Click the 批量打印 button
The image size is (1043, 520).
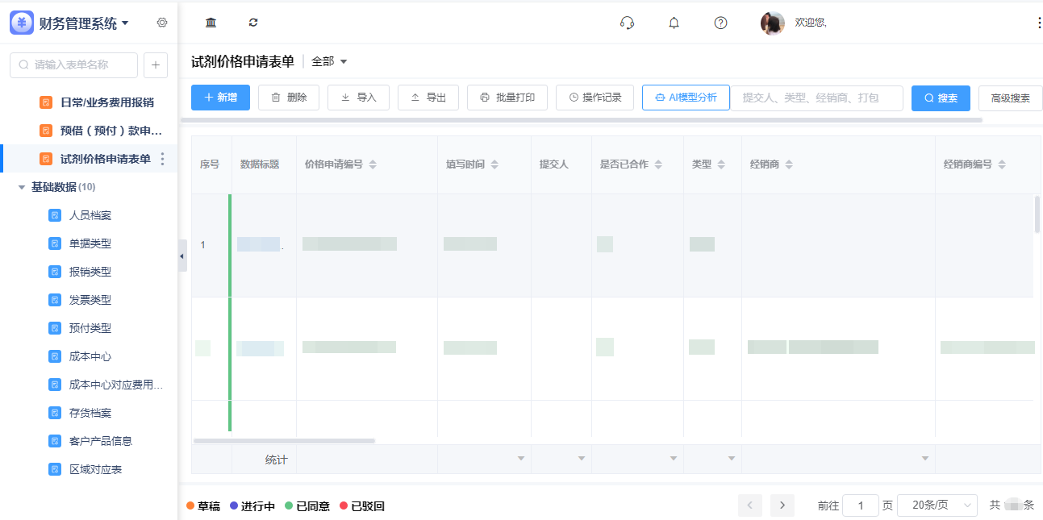[x=507, y=98]
